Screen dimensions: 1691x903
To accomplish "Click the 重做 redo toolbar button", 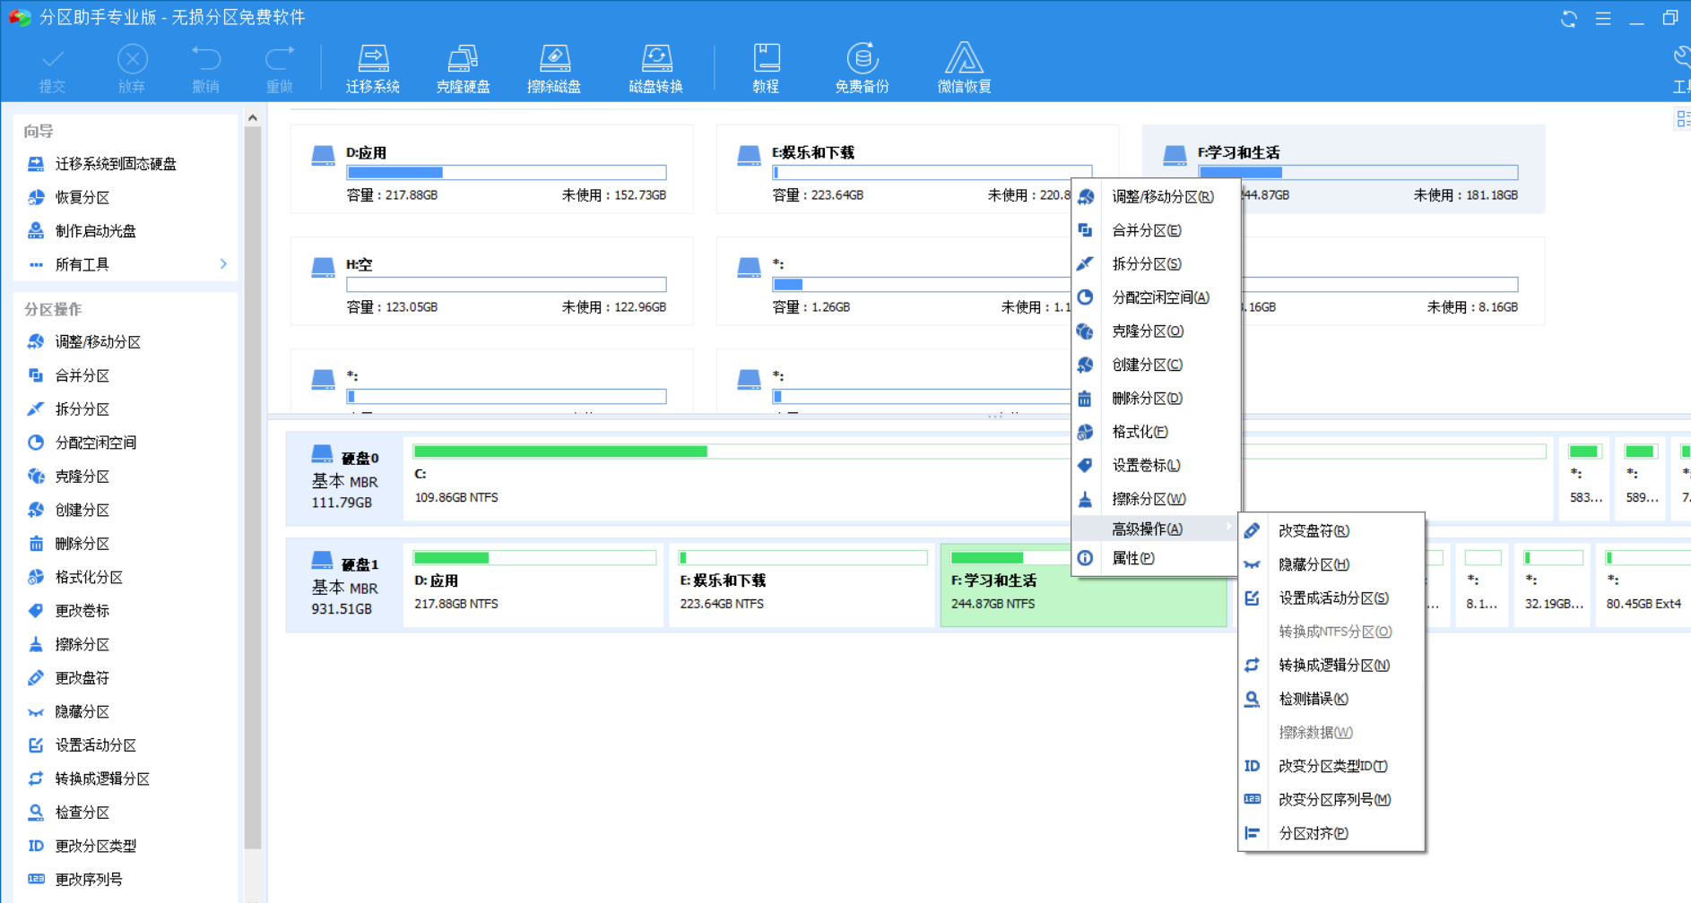I will tap(280, 68).
